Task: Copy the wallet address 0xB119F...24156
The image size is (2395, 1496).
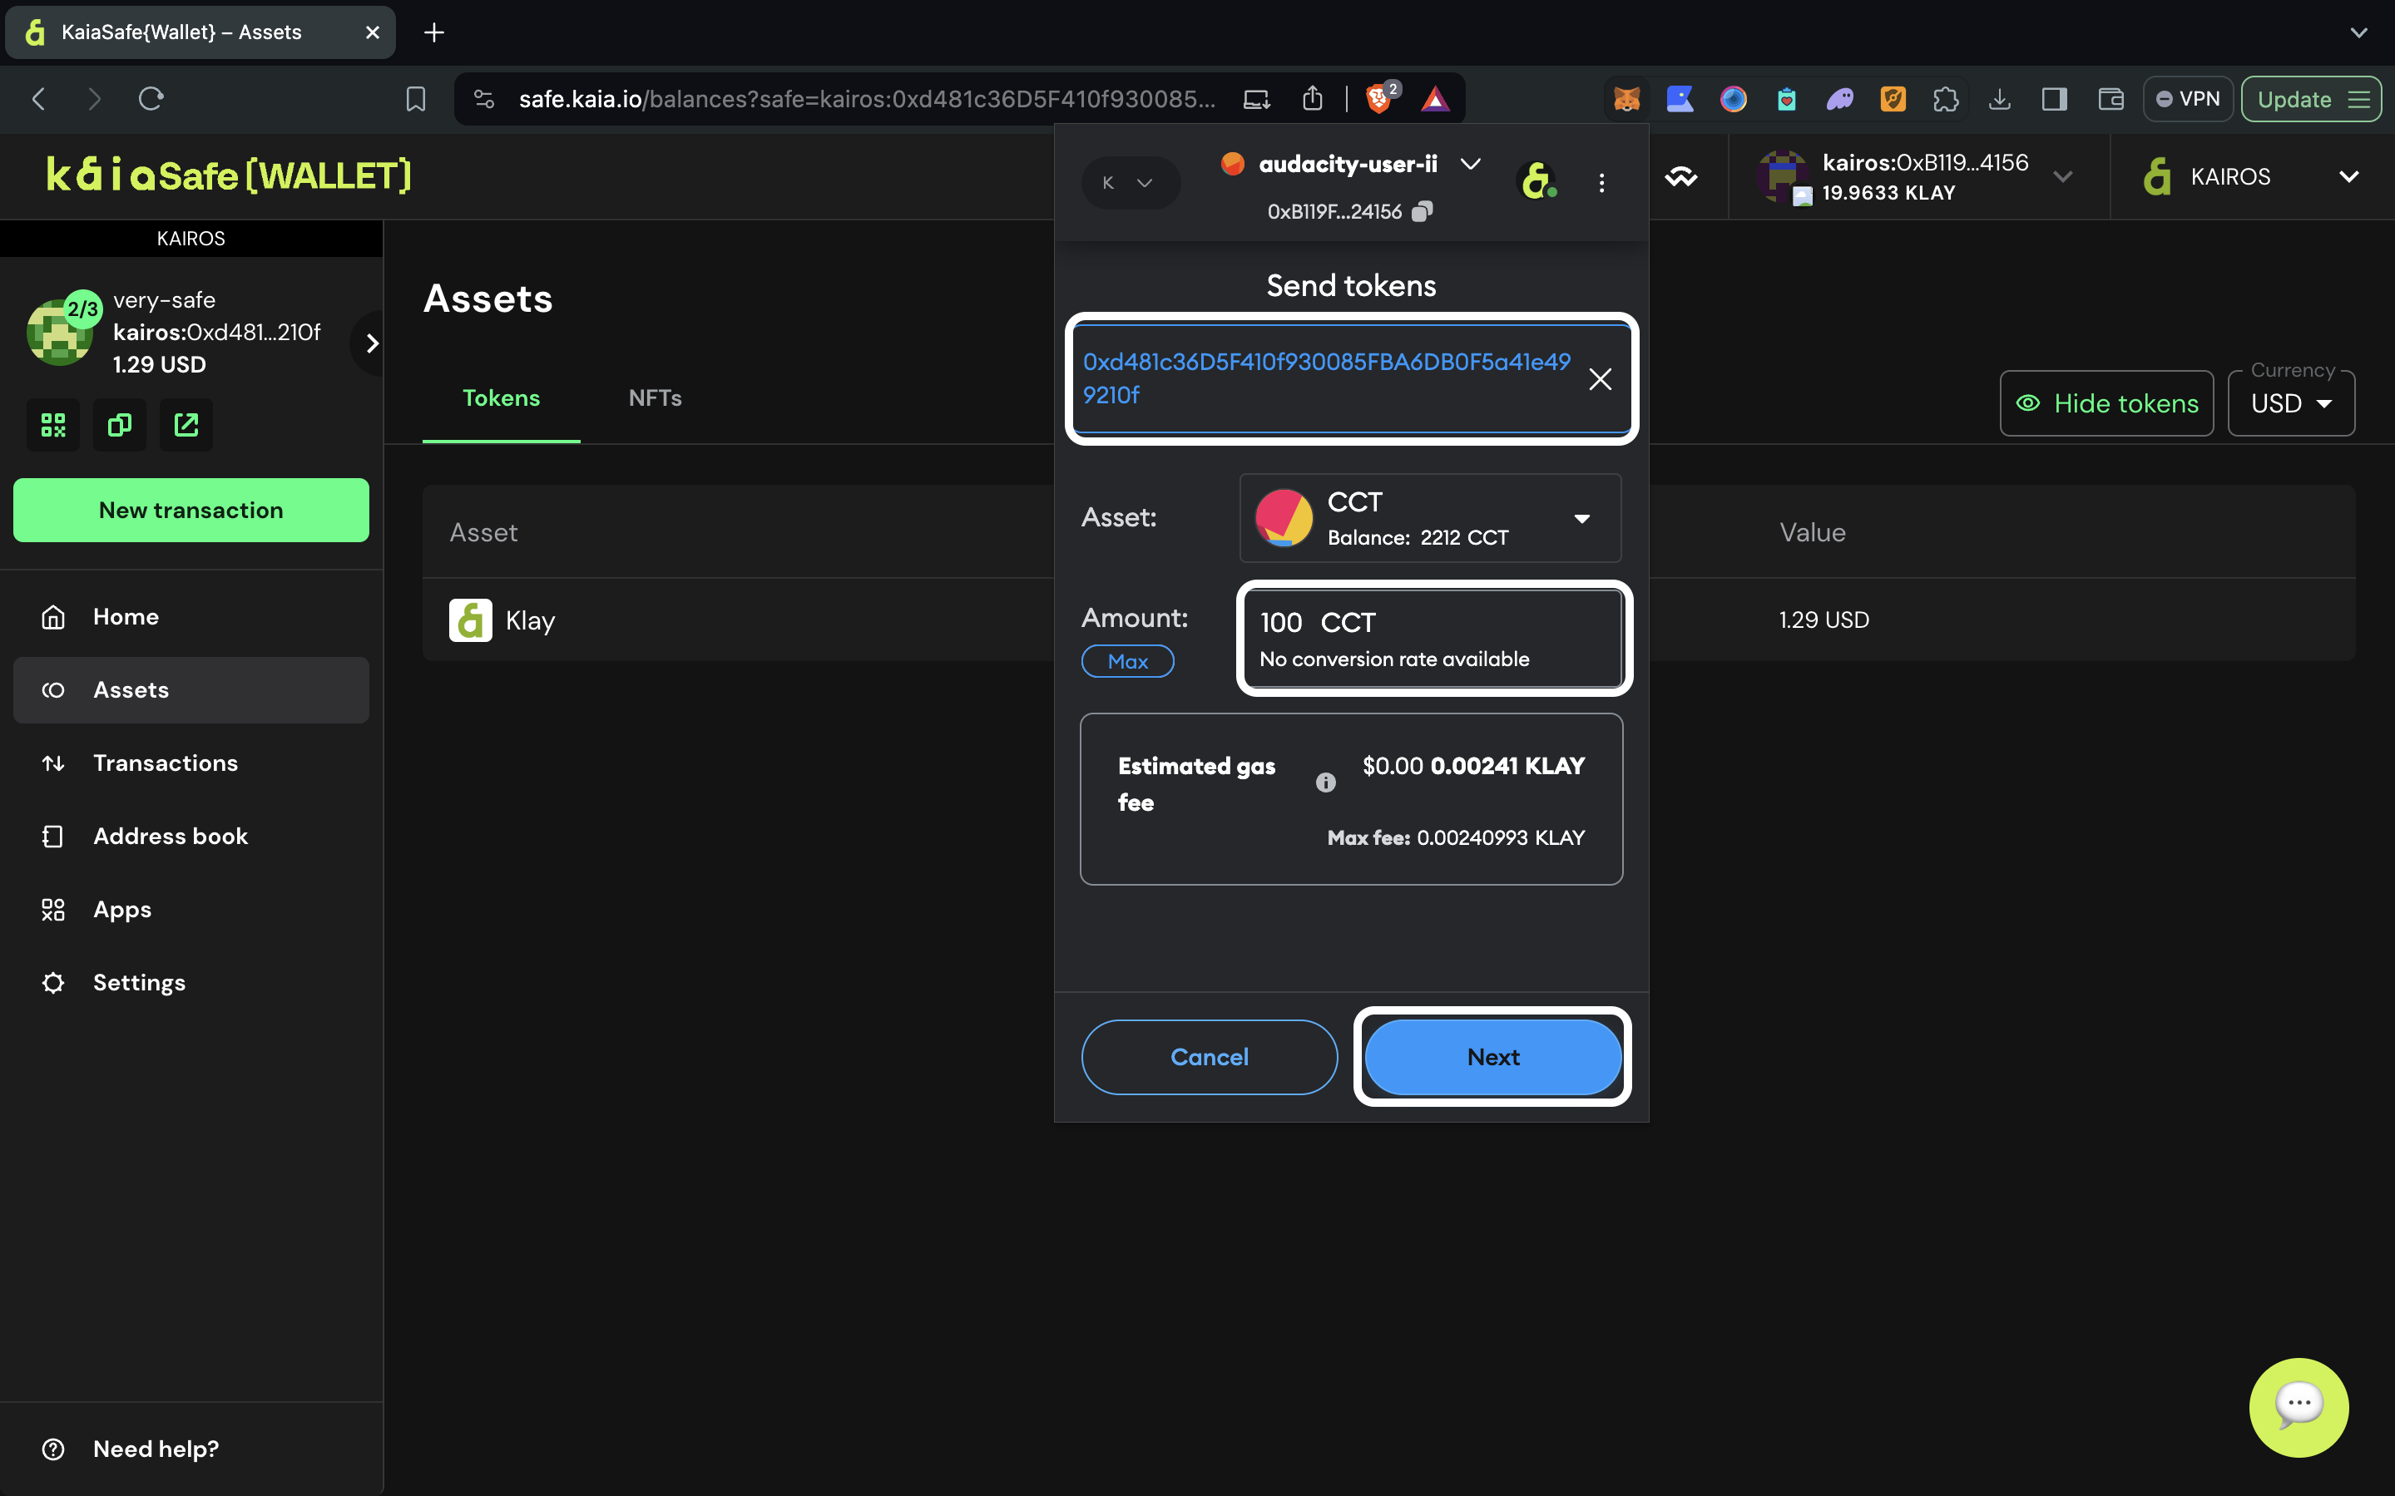Action: point(1423,212)
